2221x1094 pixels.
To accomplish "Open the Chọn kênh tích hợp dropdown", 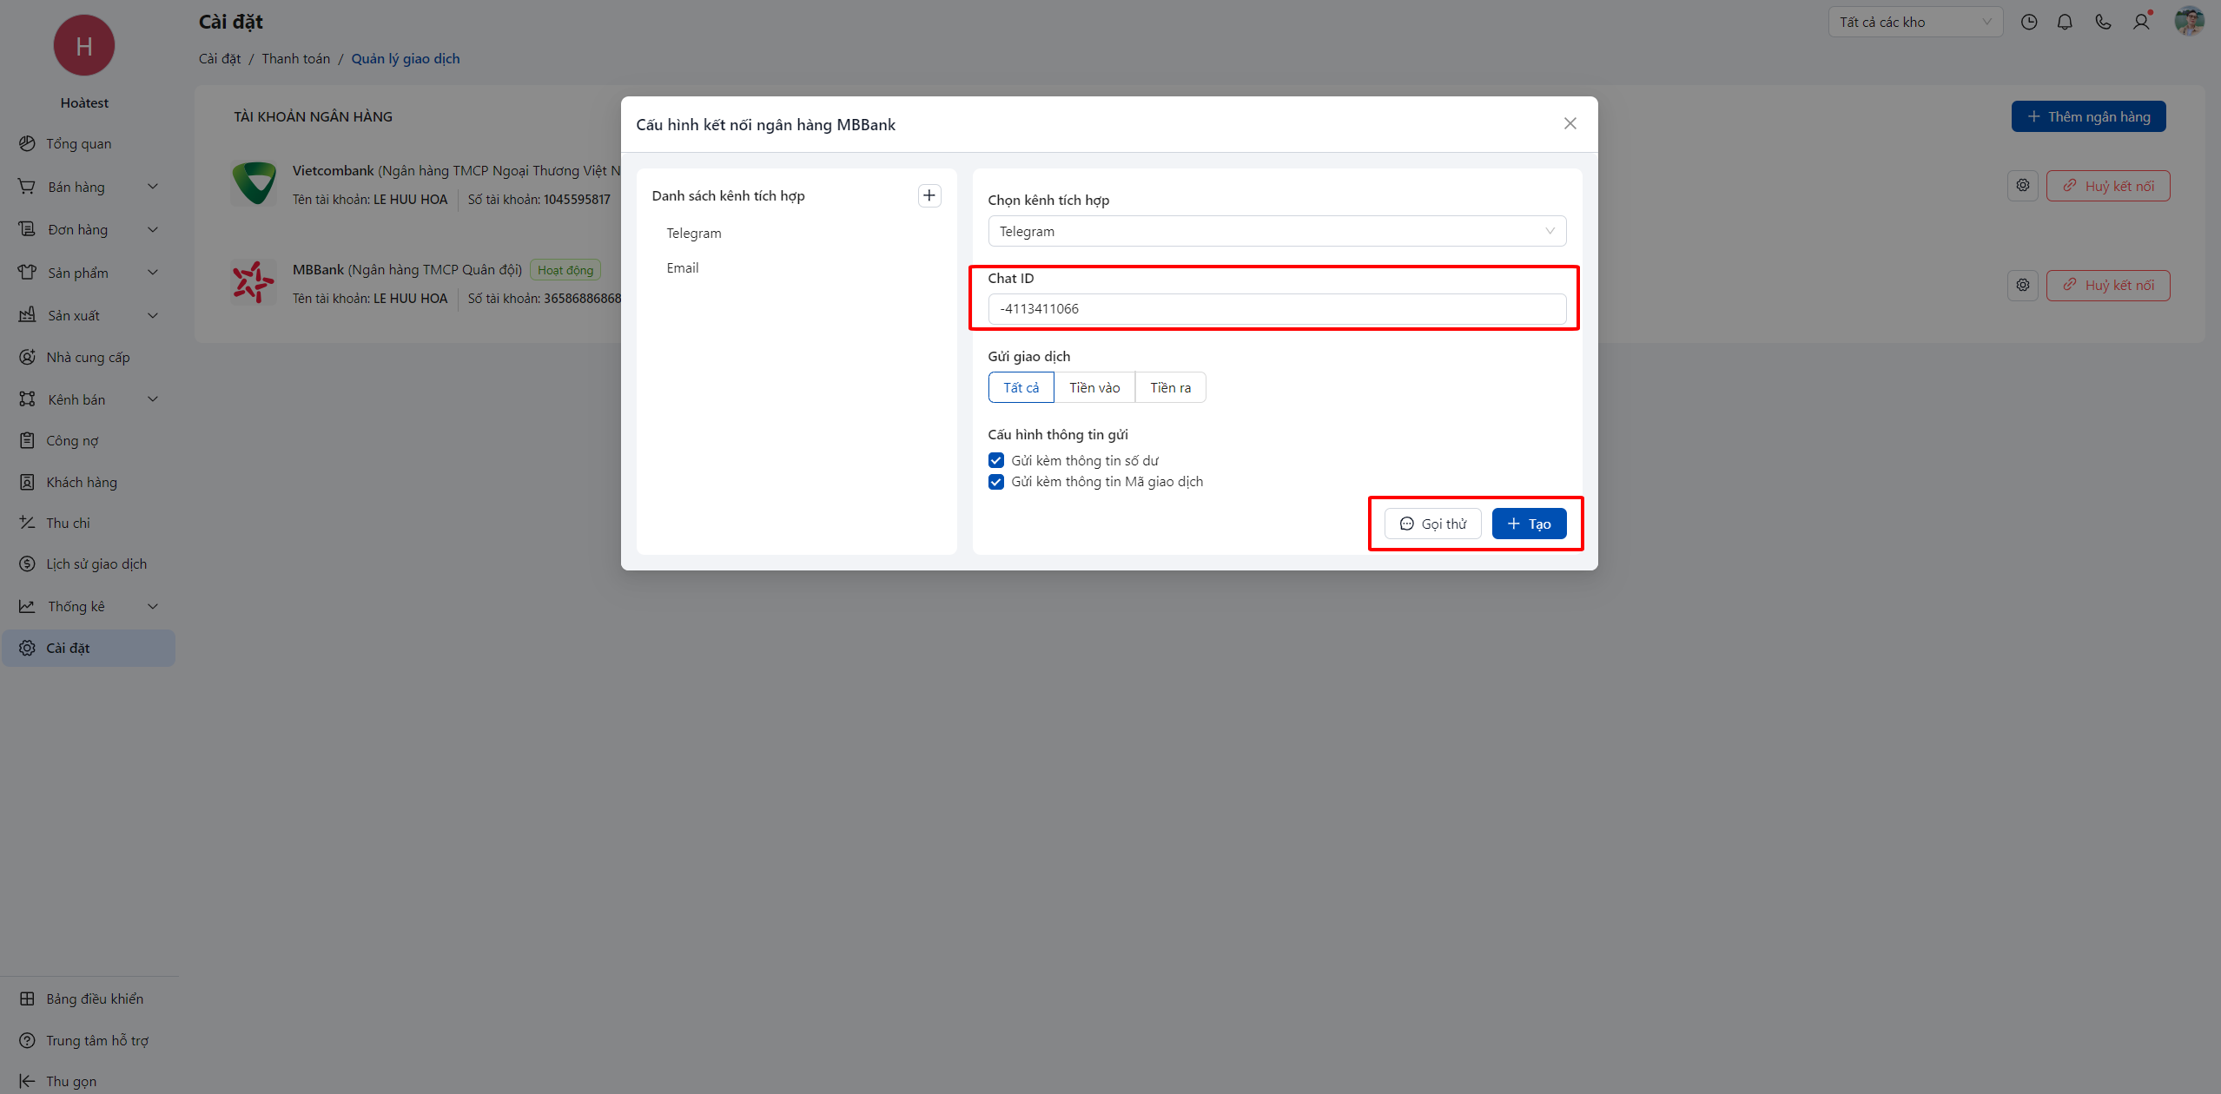I will click(x=1276, y=231).
